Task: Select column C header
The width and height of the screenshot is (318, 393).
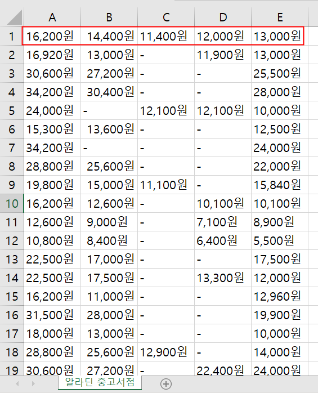Action: click(166, 17)
